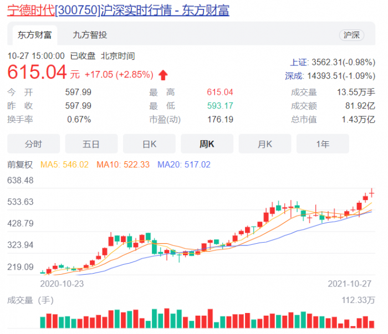Click 市盈(动) value 176.19

coord(220,120)
